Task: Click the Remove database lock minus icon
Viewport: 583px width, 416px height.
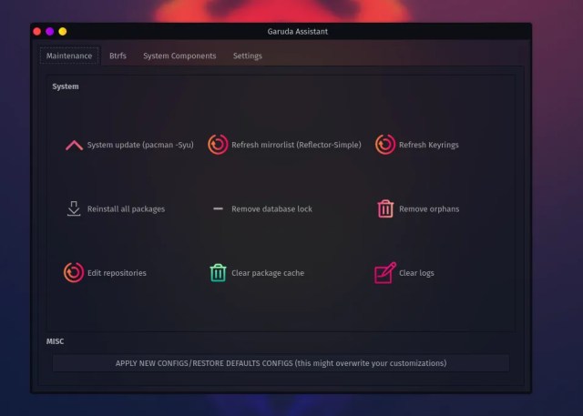Action: click(218, 208)
